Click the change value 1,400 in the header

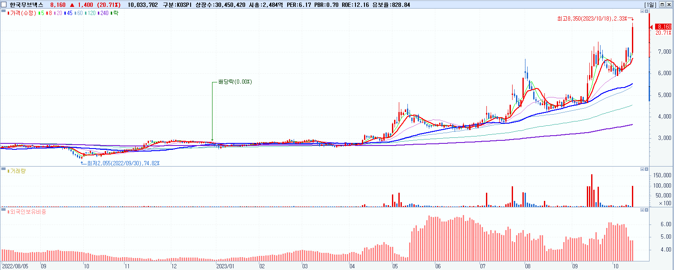click(x=85, y=5)
